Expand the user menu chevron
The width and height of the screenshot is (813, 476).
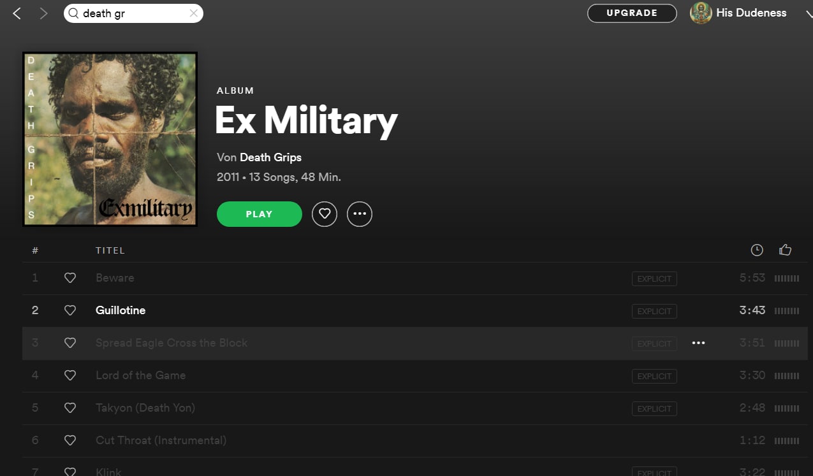tap(809, 15)
